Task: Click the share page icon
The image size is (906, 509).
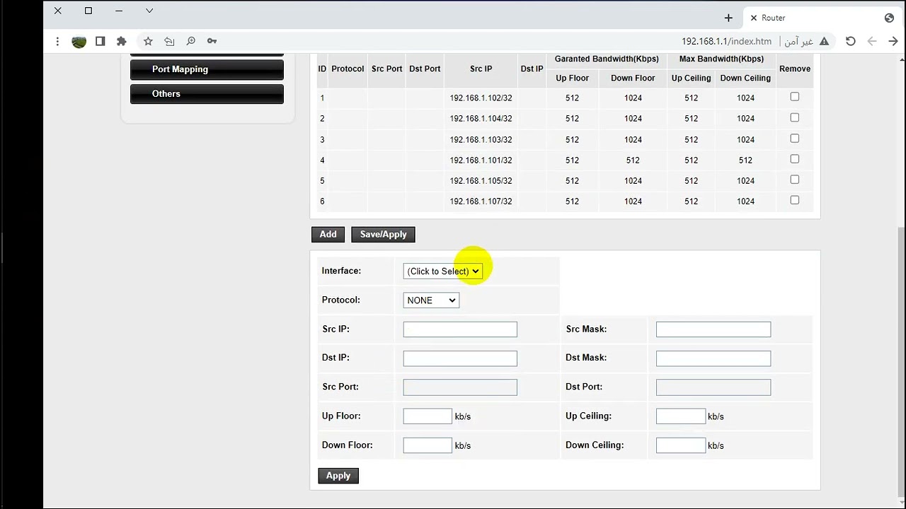Action: (169, 42)
